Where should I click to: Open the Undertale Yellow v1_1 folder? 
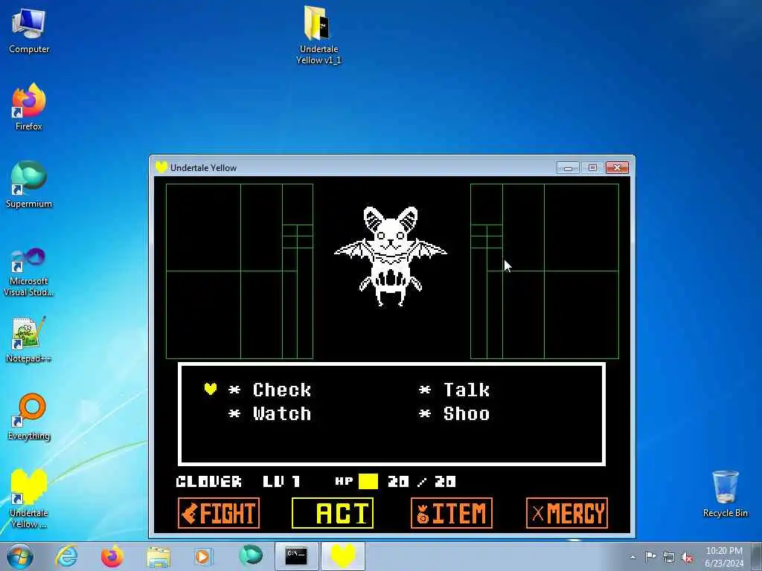318,34
